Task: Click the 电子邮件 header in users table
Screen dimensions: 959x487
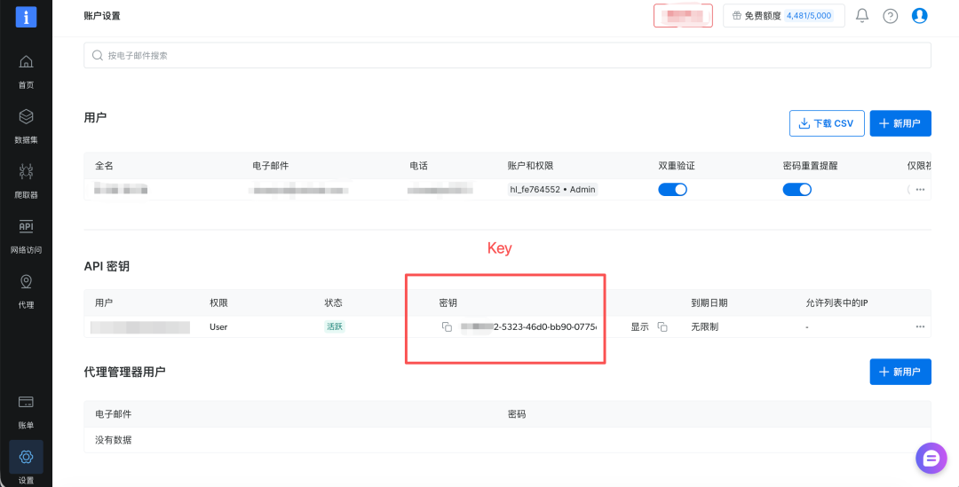Action: pyautogui.click(x=270, y=166)
